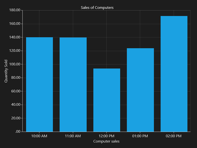Click the 12:00 PM bar
Image resolution: width=197 pixels, height=148 pixels.
[x=107, y=100]
